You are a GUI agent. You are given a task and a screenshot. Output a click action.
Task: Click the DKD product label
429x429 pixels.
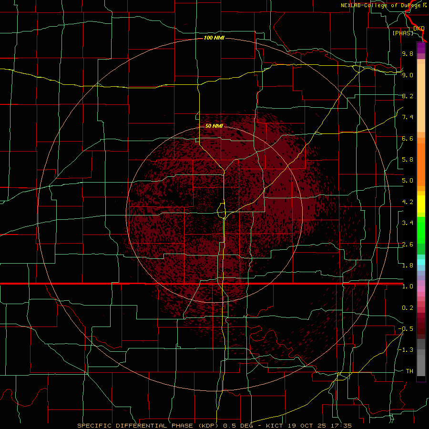click(x=419, y=28)
